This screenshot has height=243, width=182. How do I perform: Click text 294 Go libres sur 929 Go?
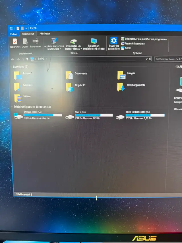[x=88, y=118]
